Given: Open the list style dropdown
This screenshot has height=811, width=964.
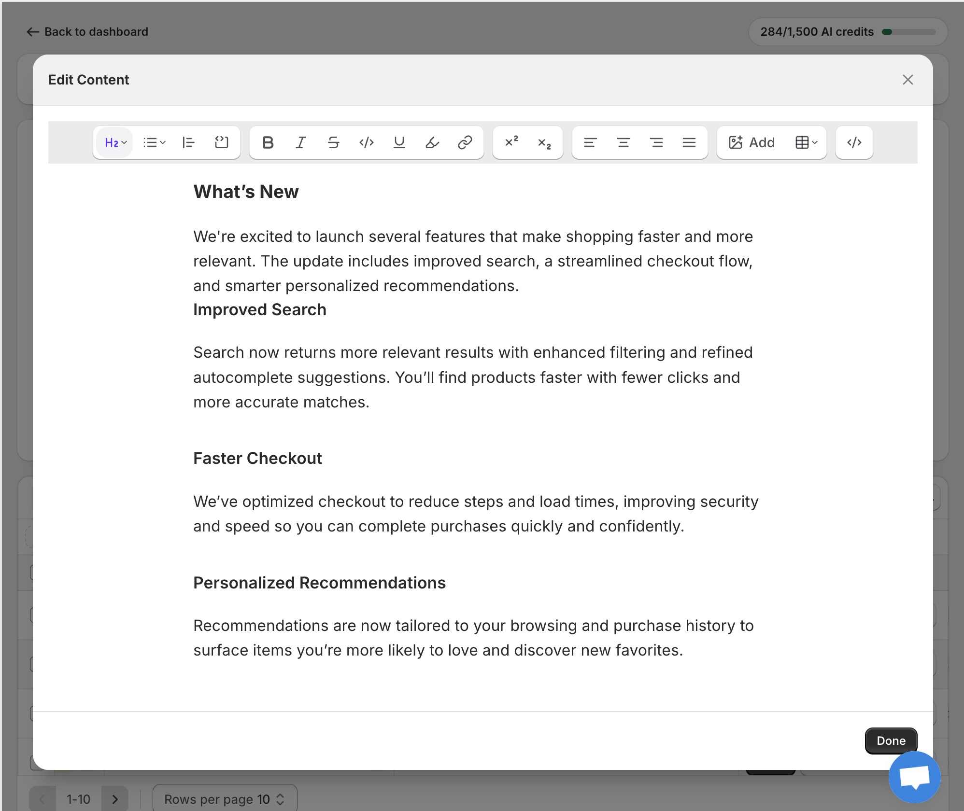Looking at the screenshot, I should (155, 142).
